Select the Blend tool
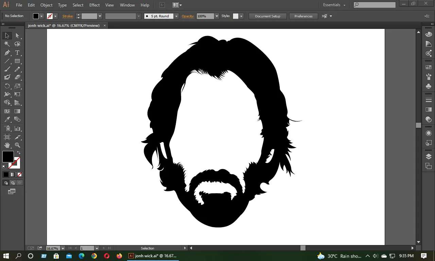Image resolution: width=435 pixels, height=261 pixels. click(x=17, y=119)
